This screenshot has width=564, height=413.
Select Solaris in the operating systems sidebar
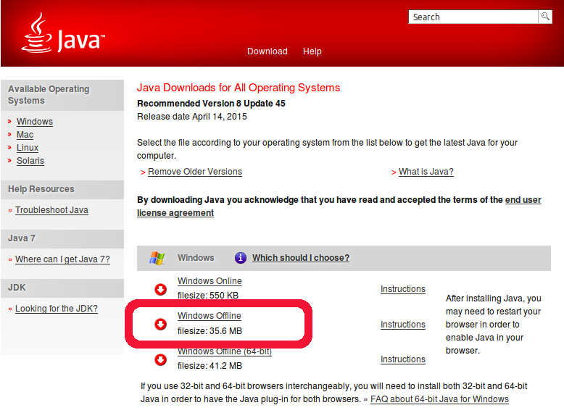(30, 161)
